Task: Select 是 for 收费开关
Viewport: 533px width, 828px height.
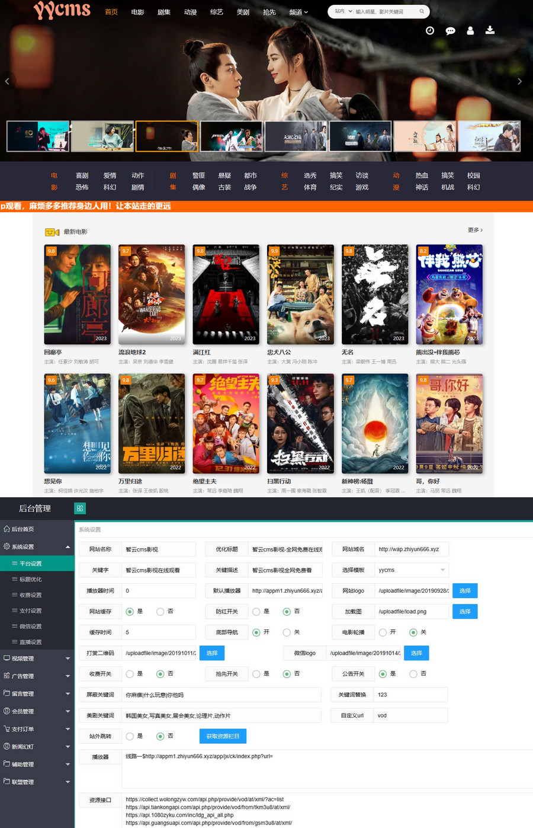Action: point(130,674)
